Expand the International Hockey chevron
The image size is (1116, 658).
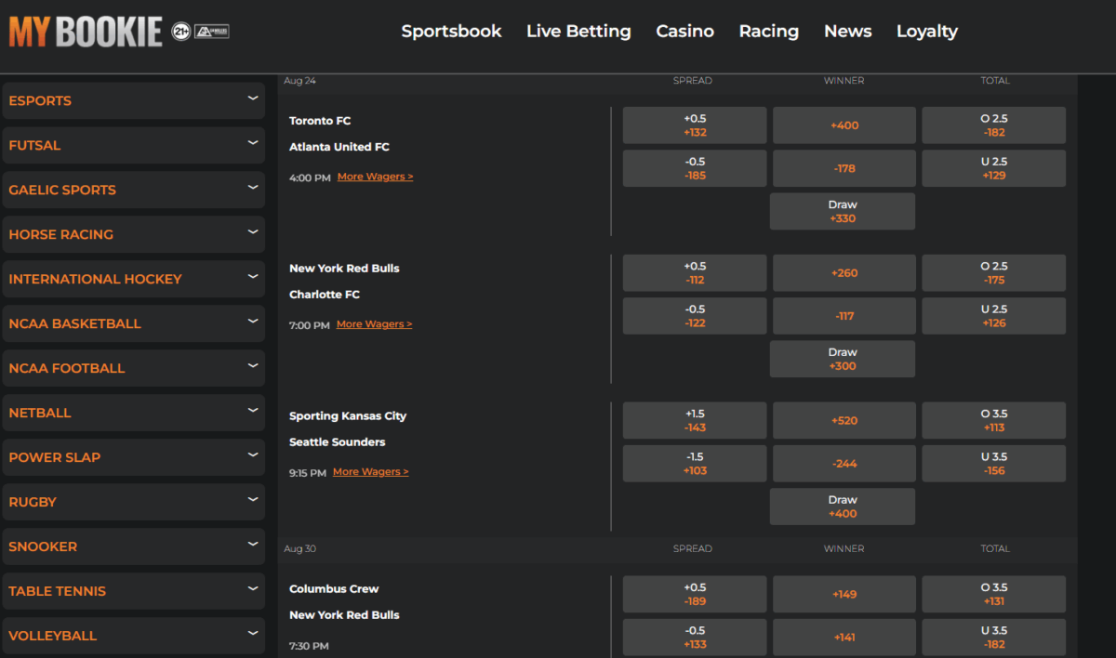pyautogui.click(x=252, y=276)
